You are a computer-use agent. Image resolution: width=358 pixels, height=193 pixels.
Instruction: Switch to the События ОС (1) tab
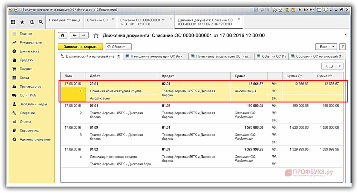271,56
